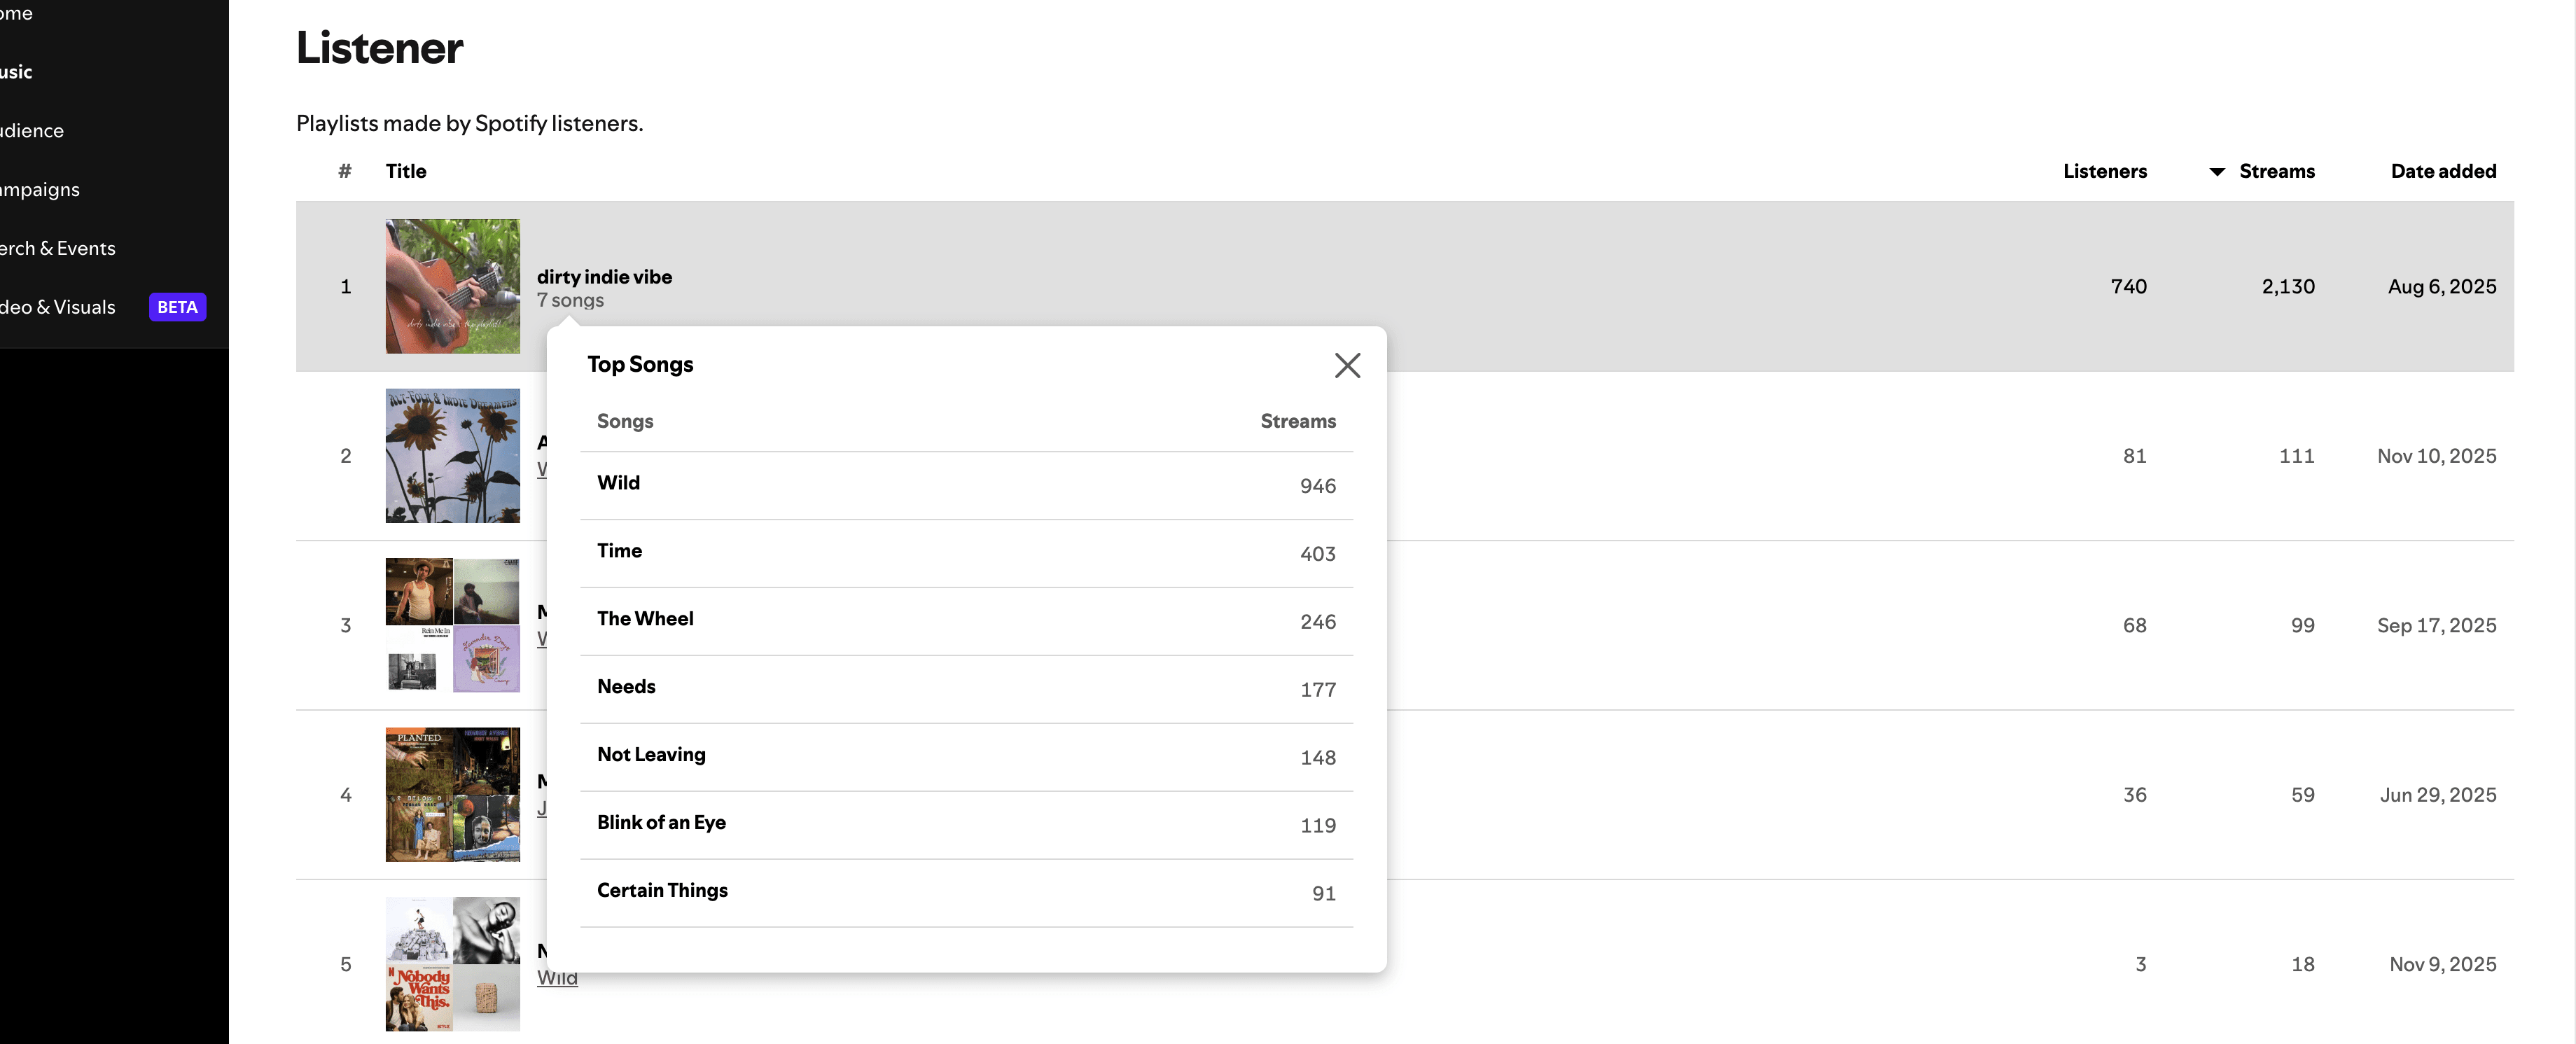Go to Merch & Events section
The width and height of the screenshot is (2576, 1044).
57,248
